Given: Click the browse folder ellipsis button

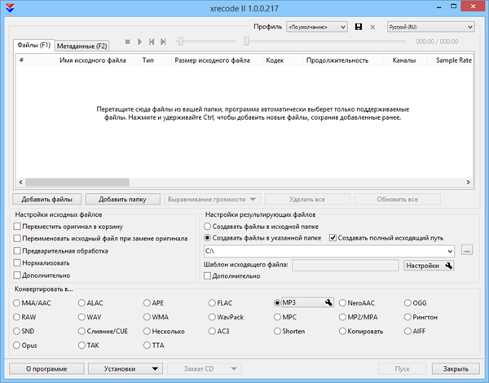Looking at the screenshot, I should point(467,250).
